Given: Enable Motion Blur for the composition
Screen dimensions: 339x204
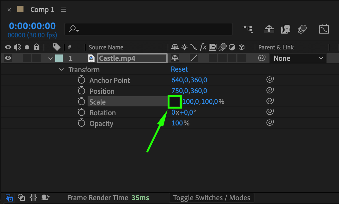Looking at the screenshot, I should [302, 29].
